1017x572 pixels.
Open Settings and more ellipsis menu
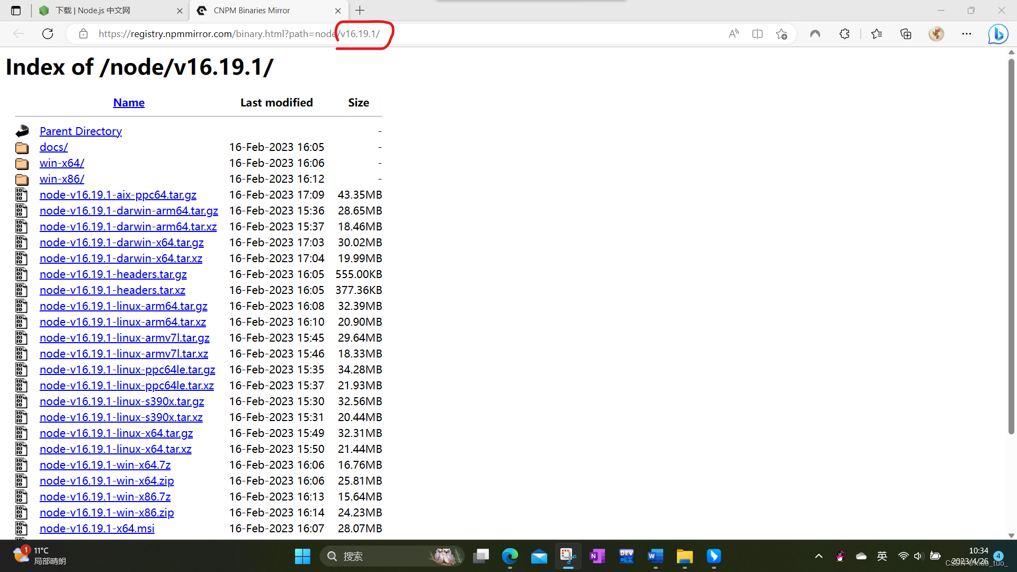(x=967, y=34)
